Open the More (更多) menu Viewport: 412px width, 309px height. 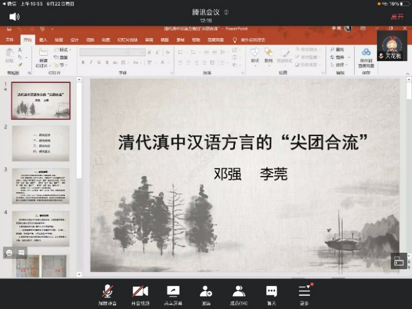point(304,293)
